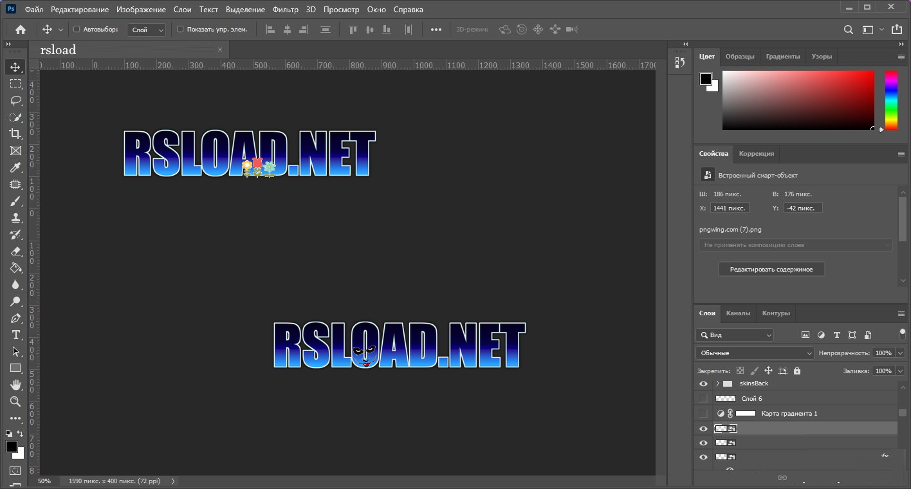
Task: Select the Eraser tool
Action: (15, 252)
